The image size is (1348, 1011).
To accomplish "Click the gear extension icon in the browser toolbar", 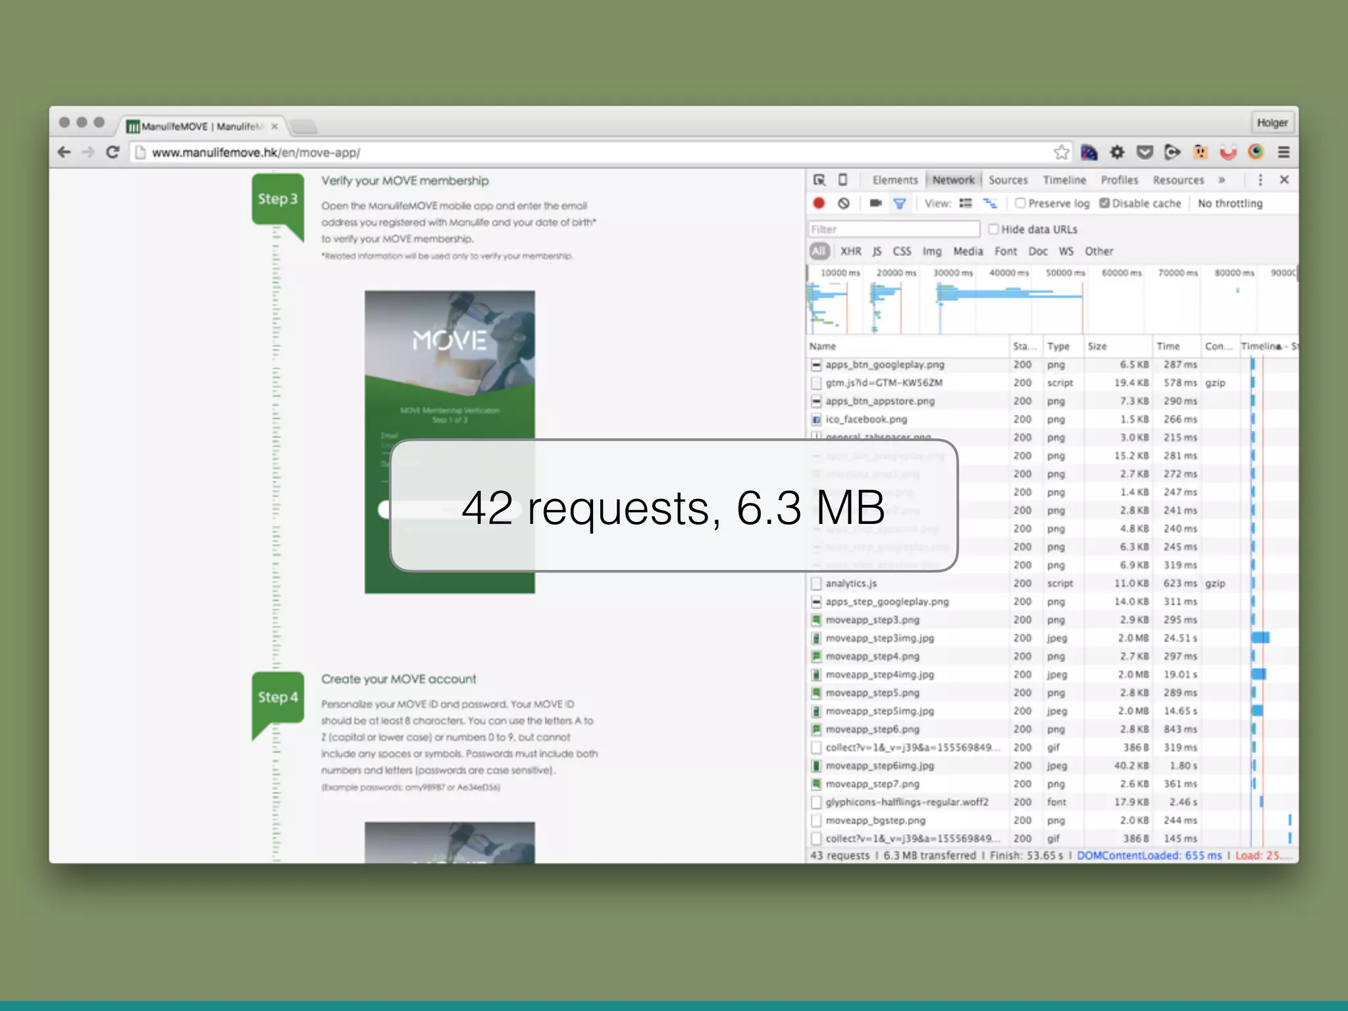I will pos(1117,152).
